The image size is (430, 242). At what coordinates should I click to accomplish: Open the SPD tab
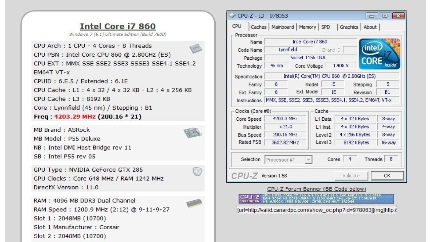pos(326,27)
